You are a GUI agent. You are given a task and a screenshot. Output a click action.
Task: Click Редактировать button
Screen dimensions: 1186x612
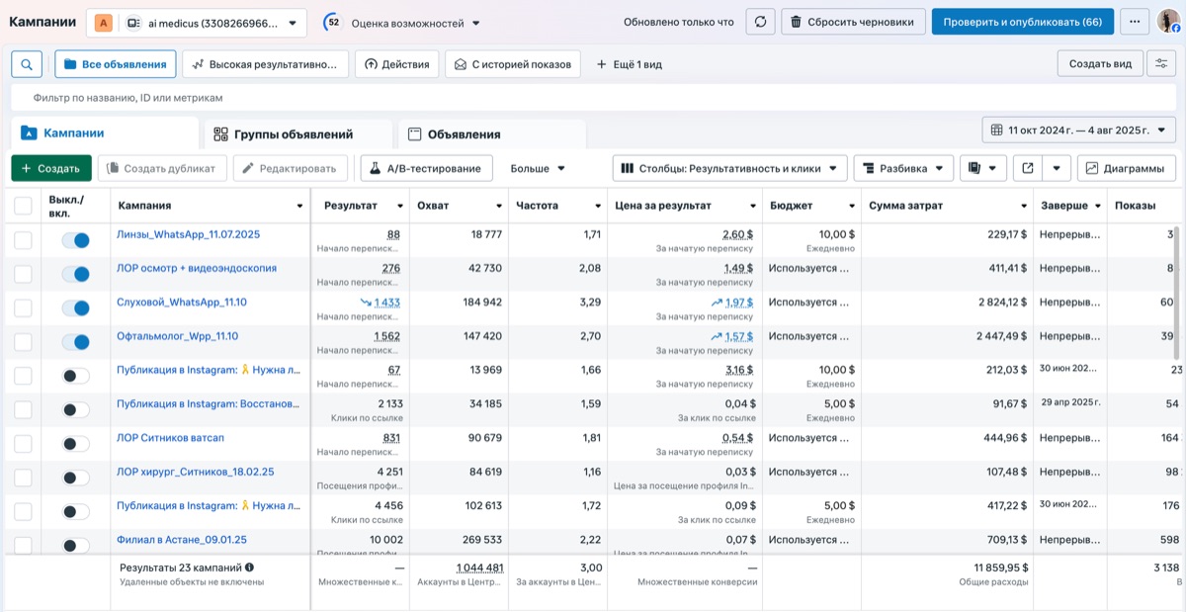pos(291,168)
